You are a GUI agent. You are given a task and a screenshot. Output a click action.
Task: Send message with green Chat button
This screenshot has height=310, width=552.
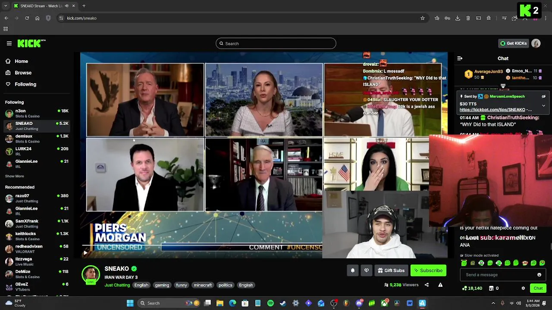coord(538,288)
